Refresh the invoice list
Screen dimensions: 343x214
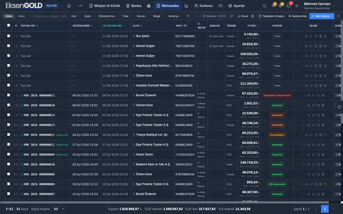[231, 16]
